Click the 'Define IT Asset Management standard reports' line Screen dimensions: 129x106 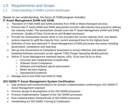(x=57, y=57)
